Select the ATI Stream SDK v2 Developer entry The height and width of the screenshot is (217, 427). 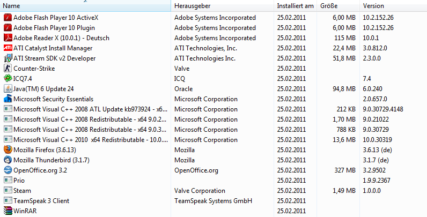coord(55,58)
